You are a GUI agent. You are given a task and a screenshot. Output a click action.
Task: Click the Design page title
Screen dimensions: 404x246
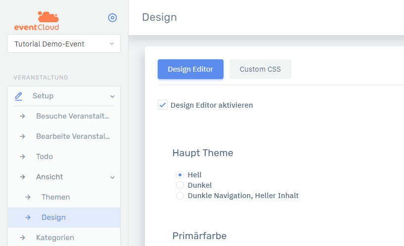click(160, 17)
